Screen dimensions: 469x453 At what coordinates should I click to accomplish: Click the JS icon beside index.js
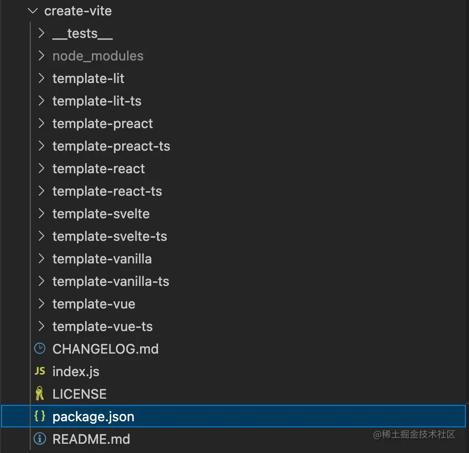pos(40,371)
